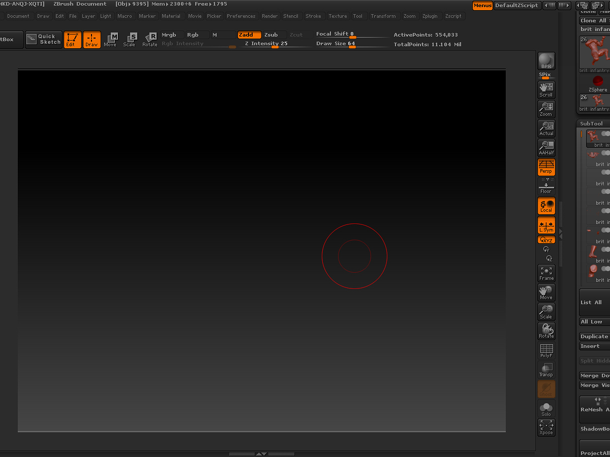Activate Draw mode button

point(92,40)
